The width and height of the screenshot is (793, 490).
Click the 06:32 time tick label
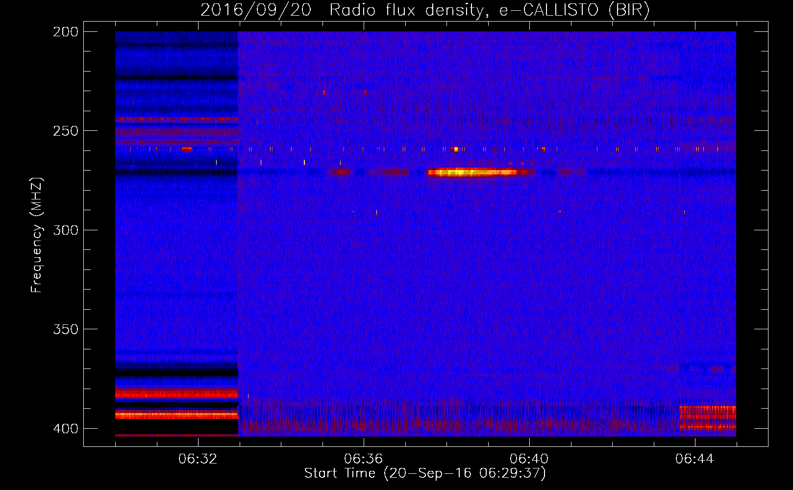pyautogui.click(x=198, y=459)
